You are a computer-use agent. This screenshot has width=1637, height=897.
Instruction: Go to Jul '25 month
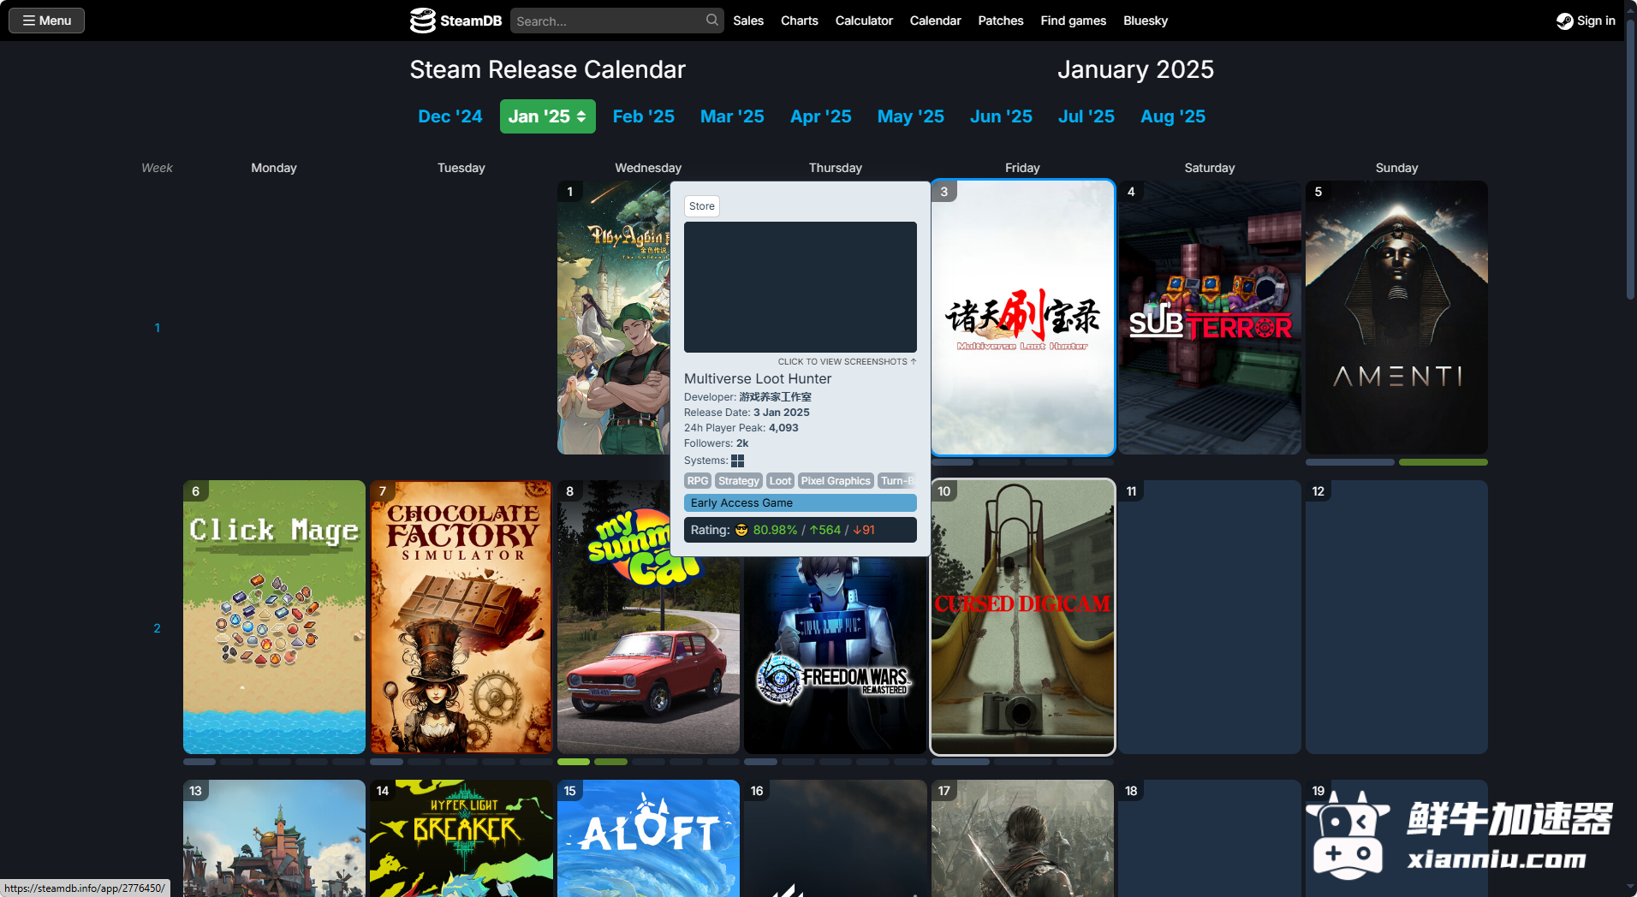click(1086, 116)
